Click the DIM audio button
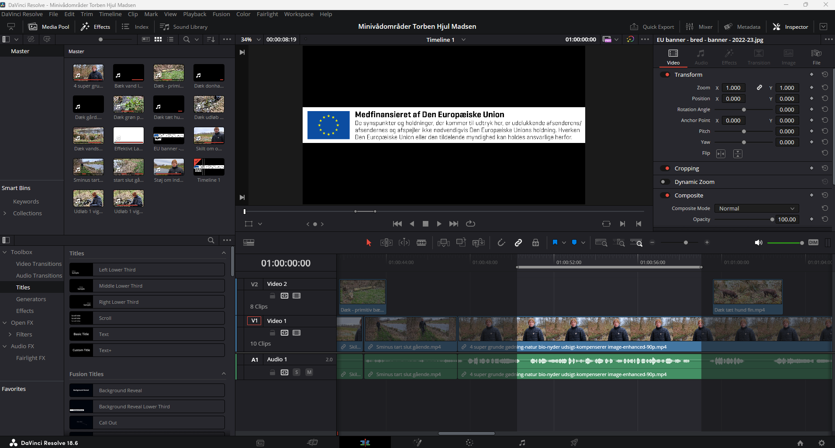Image resolution: width=835 pixels, height=448 pixels. [813, 243]
